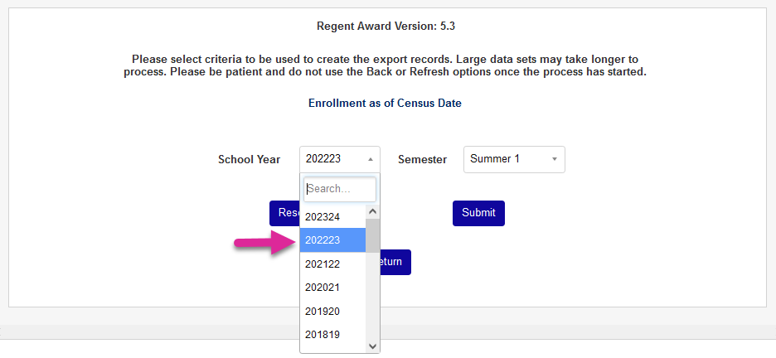Image resolution: width=776 pixels, height=358 pixels.
Task: Open the Semester Summer 1 dropdown
Action: [x=513, y=159]
